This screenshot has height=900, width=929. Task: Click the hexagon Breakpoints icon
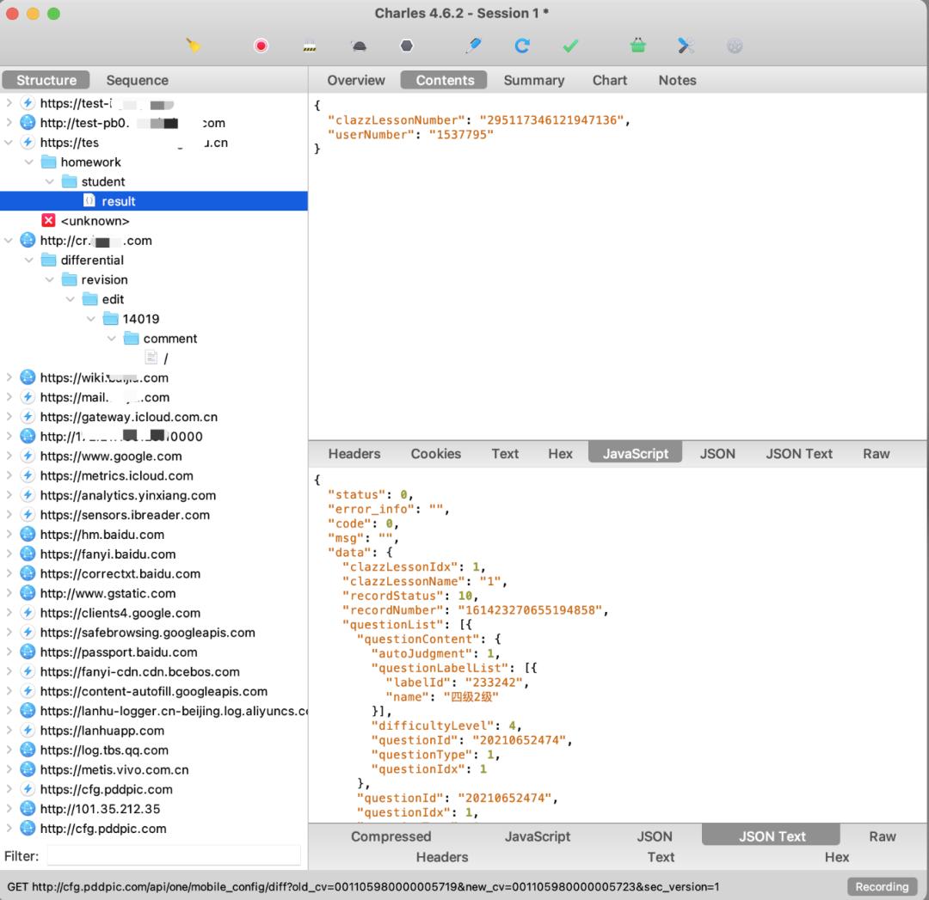(x=407, y=46)
